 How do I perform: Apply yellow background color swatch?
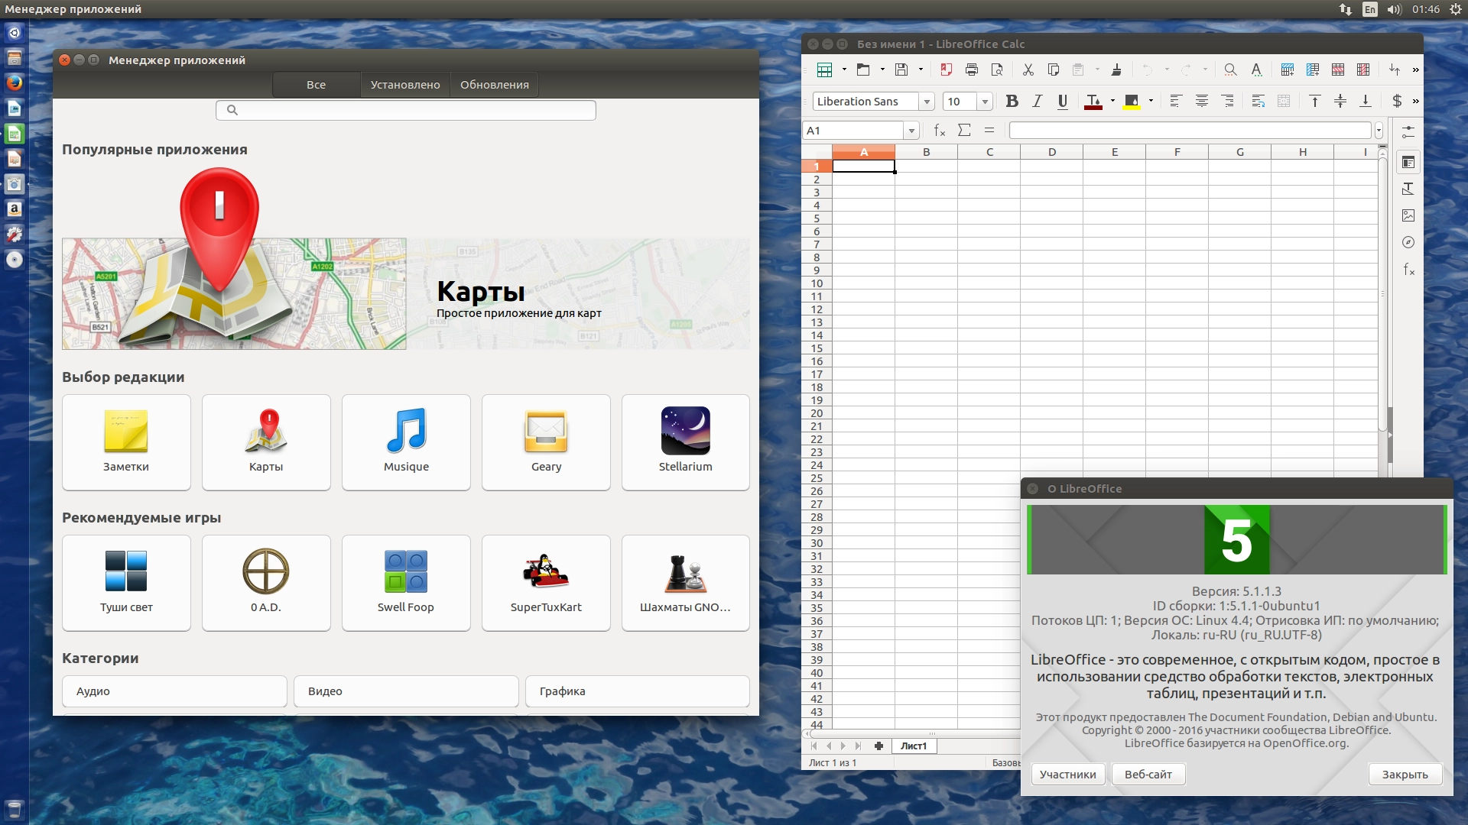(x=1132, y=101)
